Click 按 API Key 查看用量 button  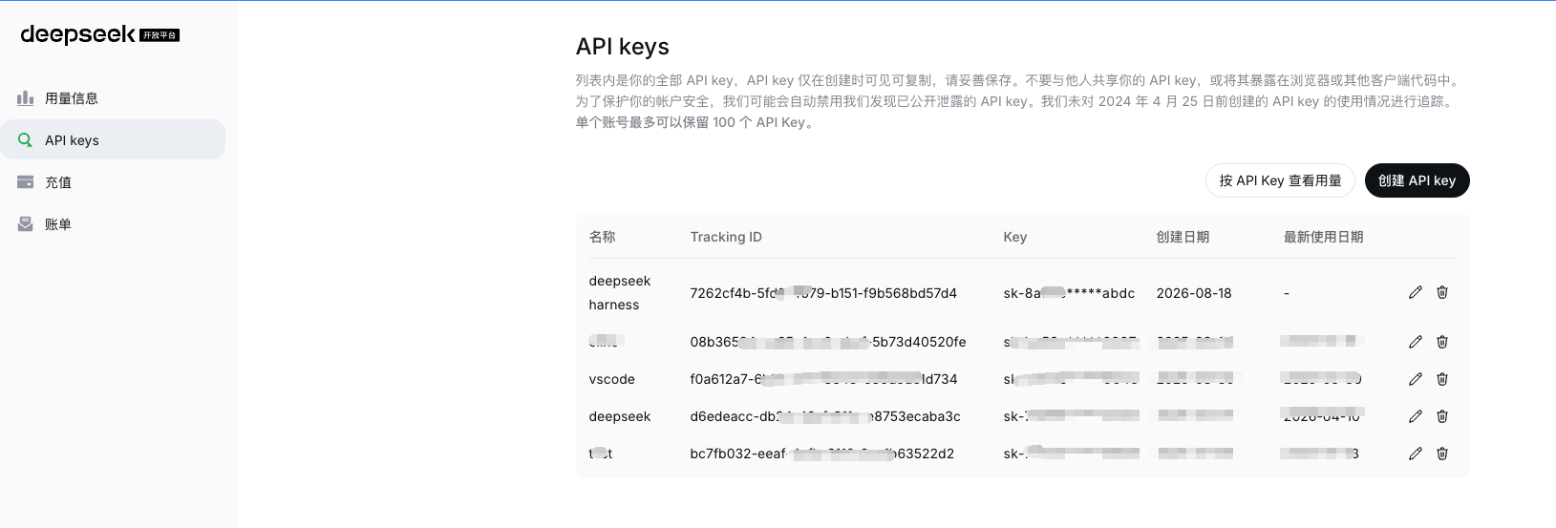point(1280,180)
